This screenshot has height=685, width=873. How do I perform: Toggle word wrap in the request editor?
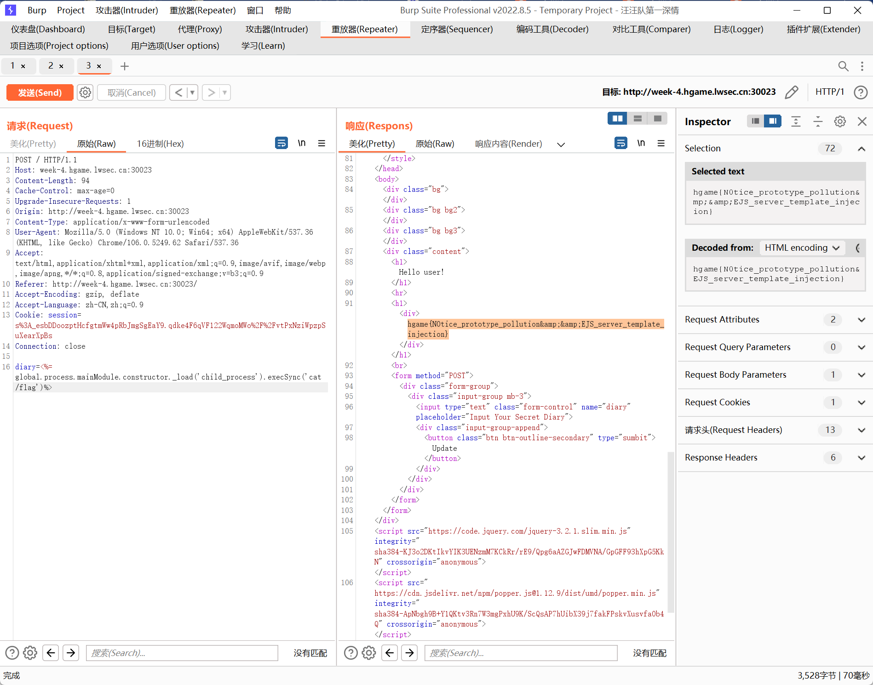(281, 143)
